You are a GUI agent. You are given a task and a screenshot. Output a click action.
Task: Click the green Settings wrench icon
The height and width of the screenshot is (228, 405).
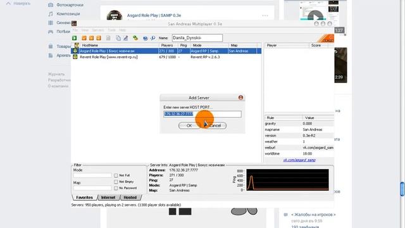(135, 38)
